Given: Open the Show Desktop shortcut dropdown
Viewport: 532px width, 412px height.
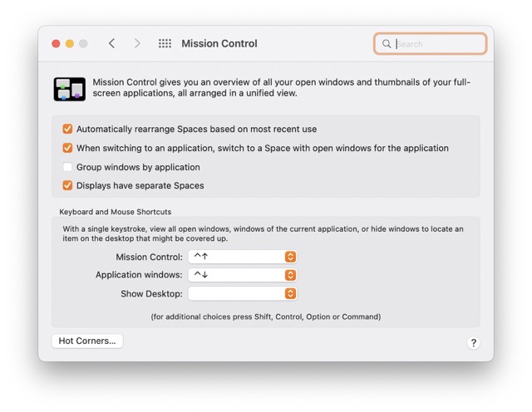Looking at the screenshot, I should [242, 293].
